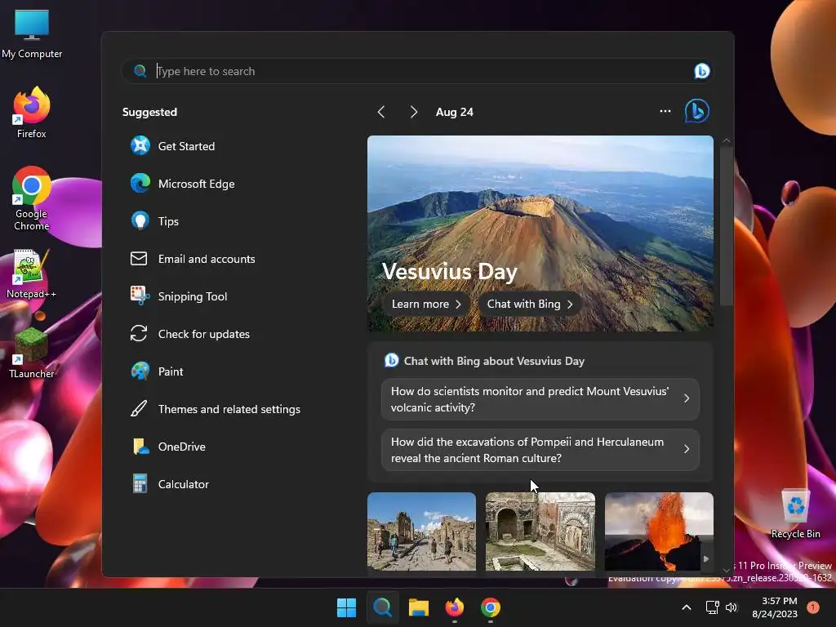The image size is (836, 627).
Task: Open three-dot more options menu
Action: tap(665, 111)
